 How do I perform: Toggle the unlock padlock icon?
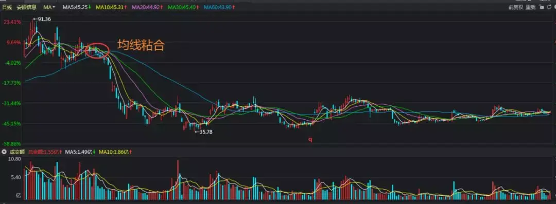[x=542, y=7]
